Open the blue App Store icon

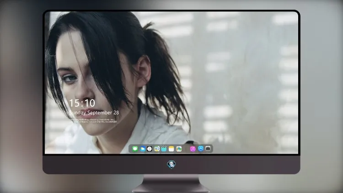point(201,149)
